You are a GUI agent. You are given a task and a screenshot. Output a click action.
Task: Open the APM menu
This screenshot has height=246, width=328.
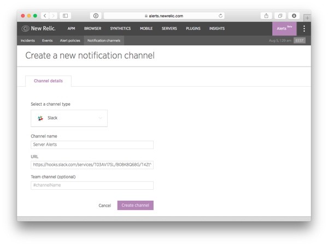coord(71,28)
